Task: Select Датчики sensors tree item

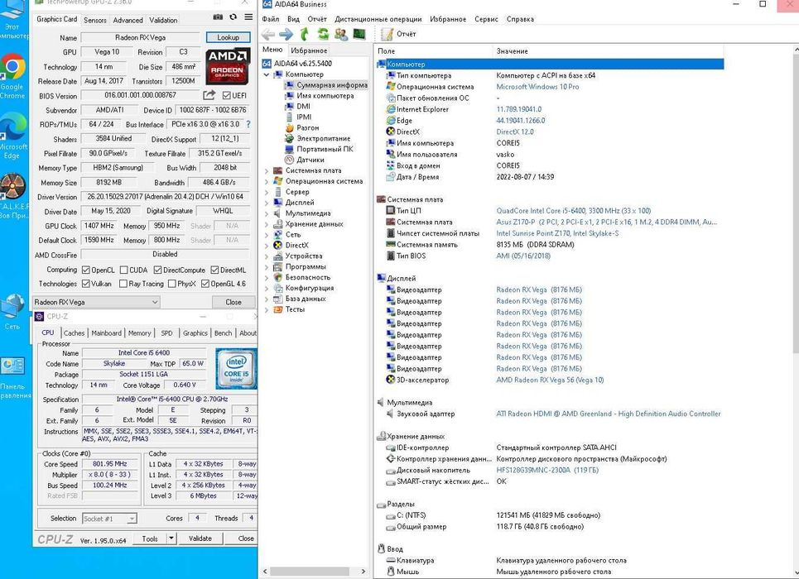Action: coord(310,160)
